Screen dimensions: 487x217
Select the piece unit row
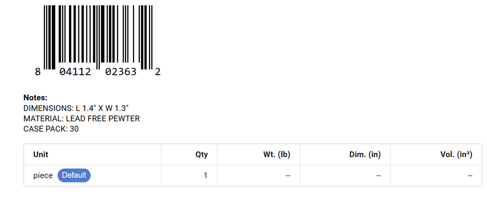253,176
